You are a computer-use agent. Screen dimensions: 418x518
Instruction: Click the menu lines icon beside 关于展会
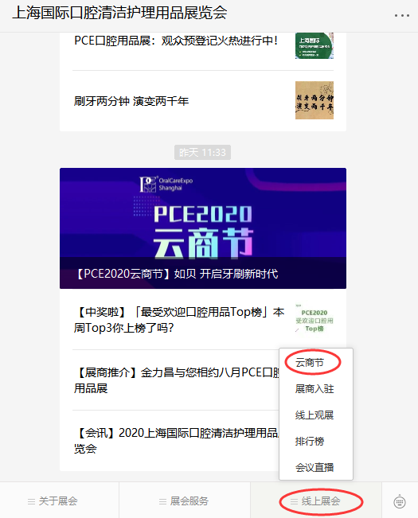click(x=31, y=501)
